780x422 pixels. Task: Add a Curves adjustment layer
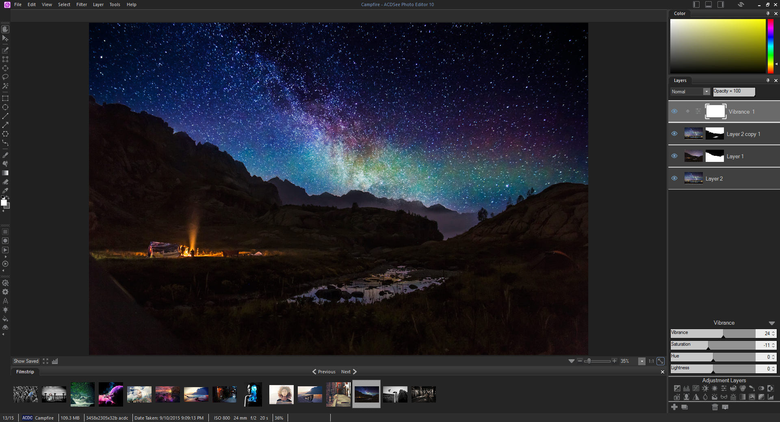696,389
